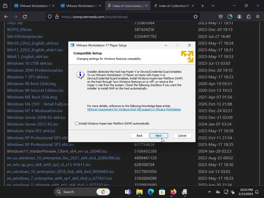264x198 pixels.
Task: Open Windows 2000 Professional.iso link
Action: coord(35,70)
